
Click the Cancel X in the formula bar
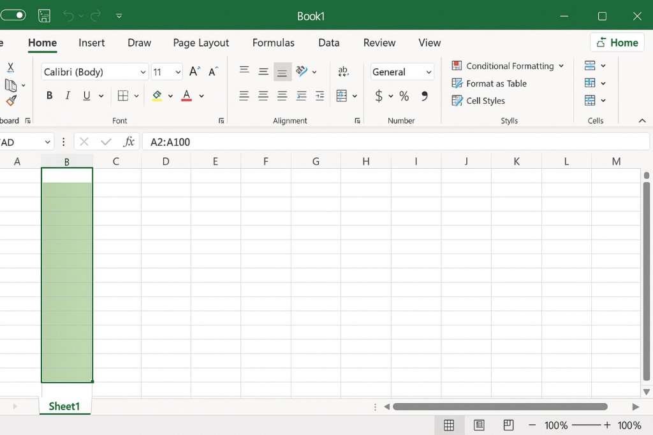84,142
